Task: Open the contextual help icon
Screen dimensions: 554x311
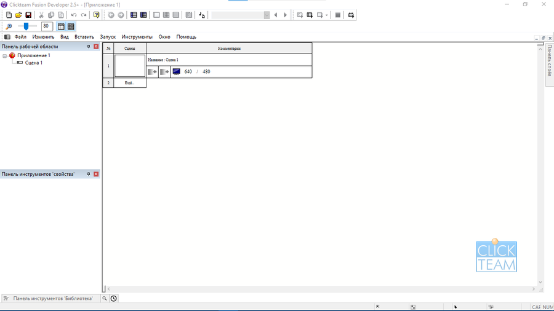Action: [96, 15]
